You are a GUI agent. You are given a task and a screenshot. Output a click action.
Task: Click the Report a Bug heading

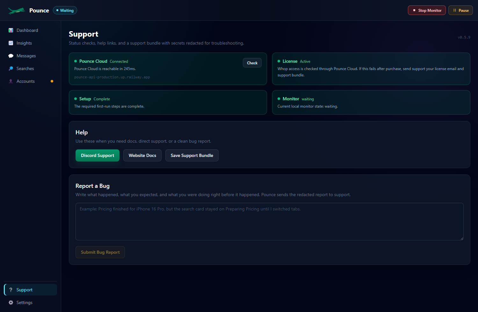click(x=92, y=186)
